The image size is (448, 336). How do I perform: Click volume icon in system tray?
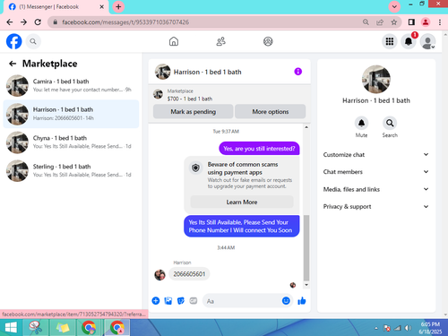click(x=408, y=328)
